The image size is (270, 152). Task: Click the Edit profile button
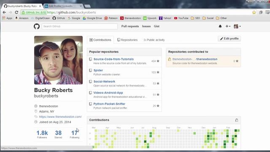229,38
